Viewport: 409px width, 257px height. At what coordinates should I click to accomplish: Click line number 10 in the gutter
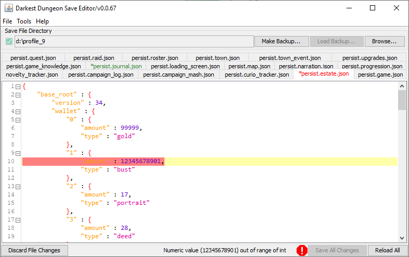pyautogui.click(x=11, y=161)
